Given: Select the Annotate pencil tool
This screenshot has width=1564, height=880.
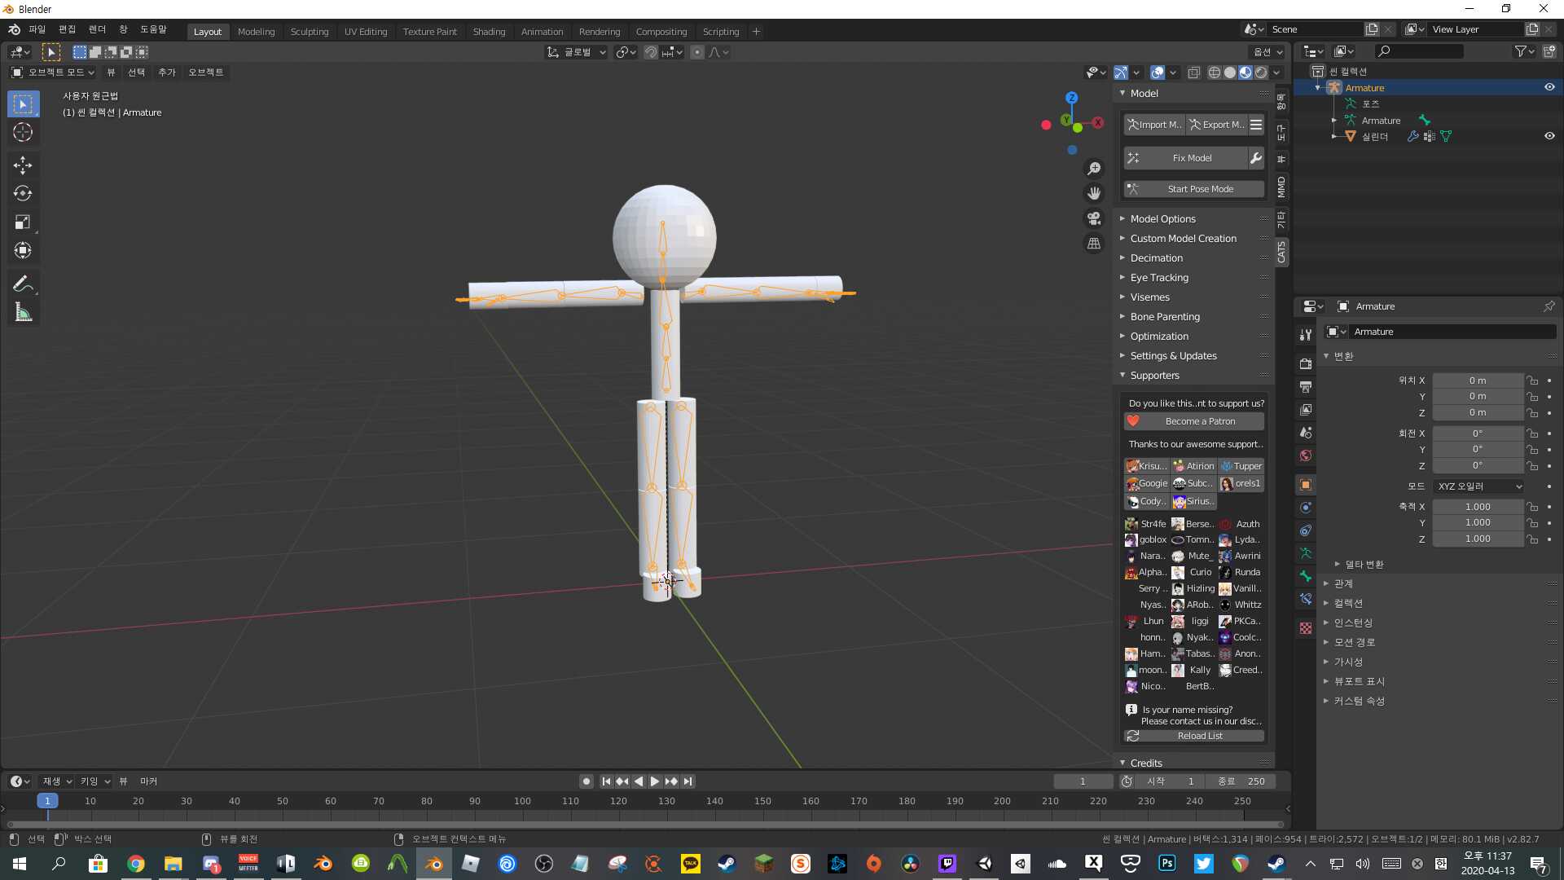Looking at the screenshot, I should (23, 284).
